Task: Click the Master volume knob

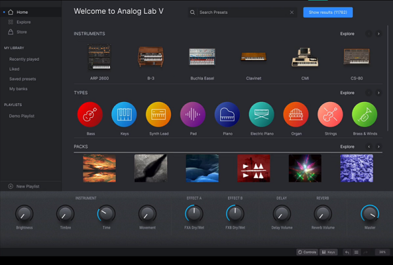Action: (370, 214)
